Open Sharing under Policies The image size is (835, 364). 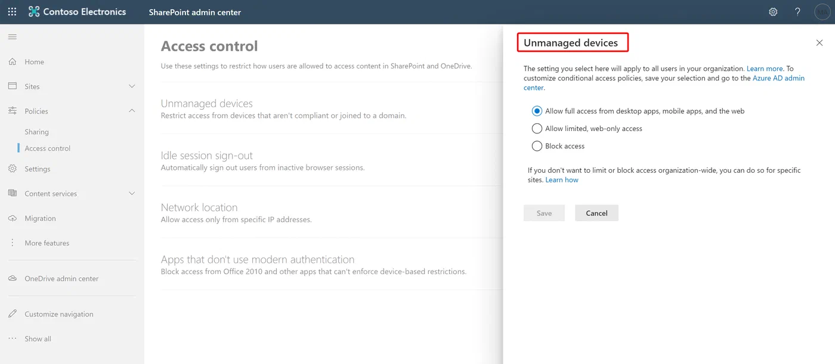36,132
